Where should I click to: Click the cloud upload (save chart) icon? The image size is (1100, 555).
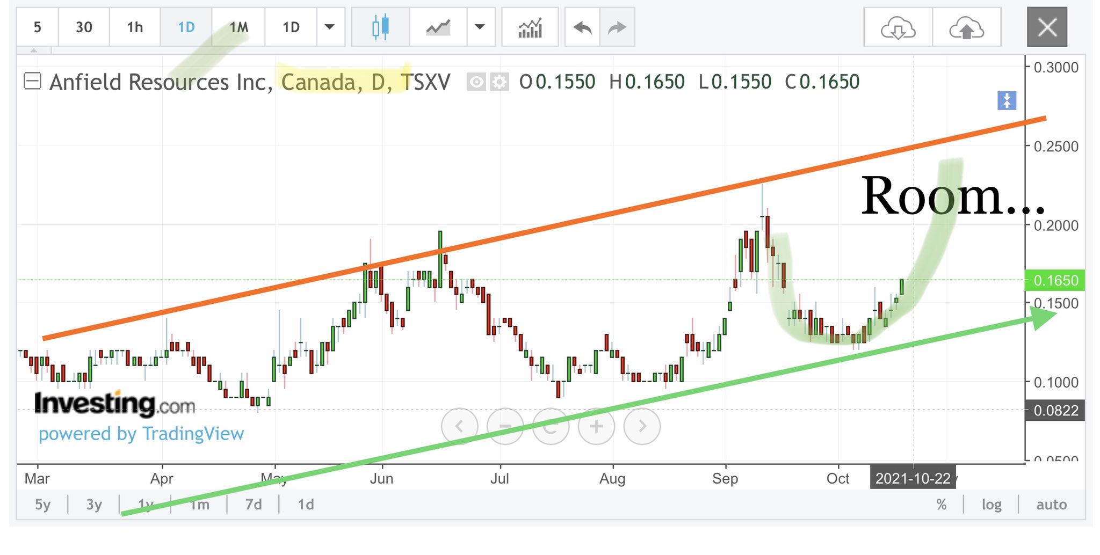tap(967, 27)
